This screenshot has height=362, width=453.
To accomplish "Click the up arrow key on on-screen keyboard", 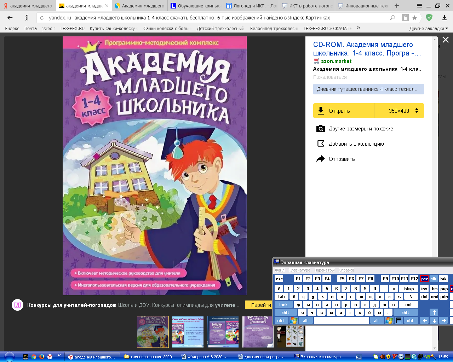I will click(x=434, y=312).
